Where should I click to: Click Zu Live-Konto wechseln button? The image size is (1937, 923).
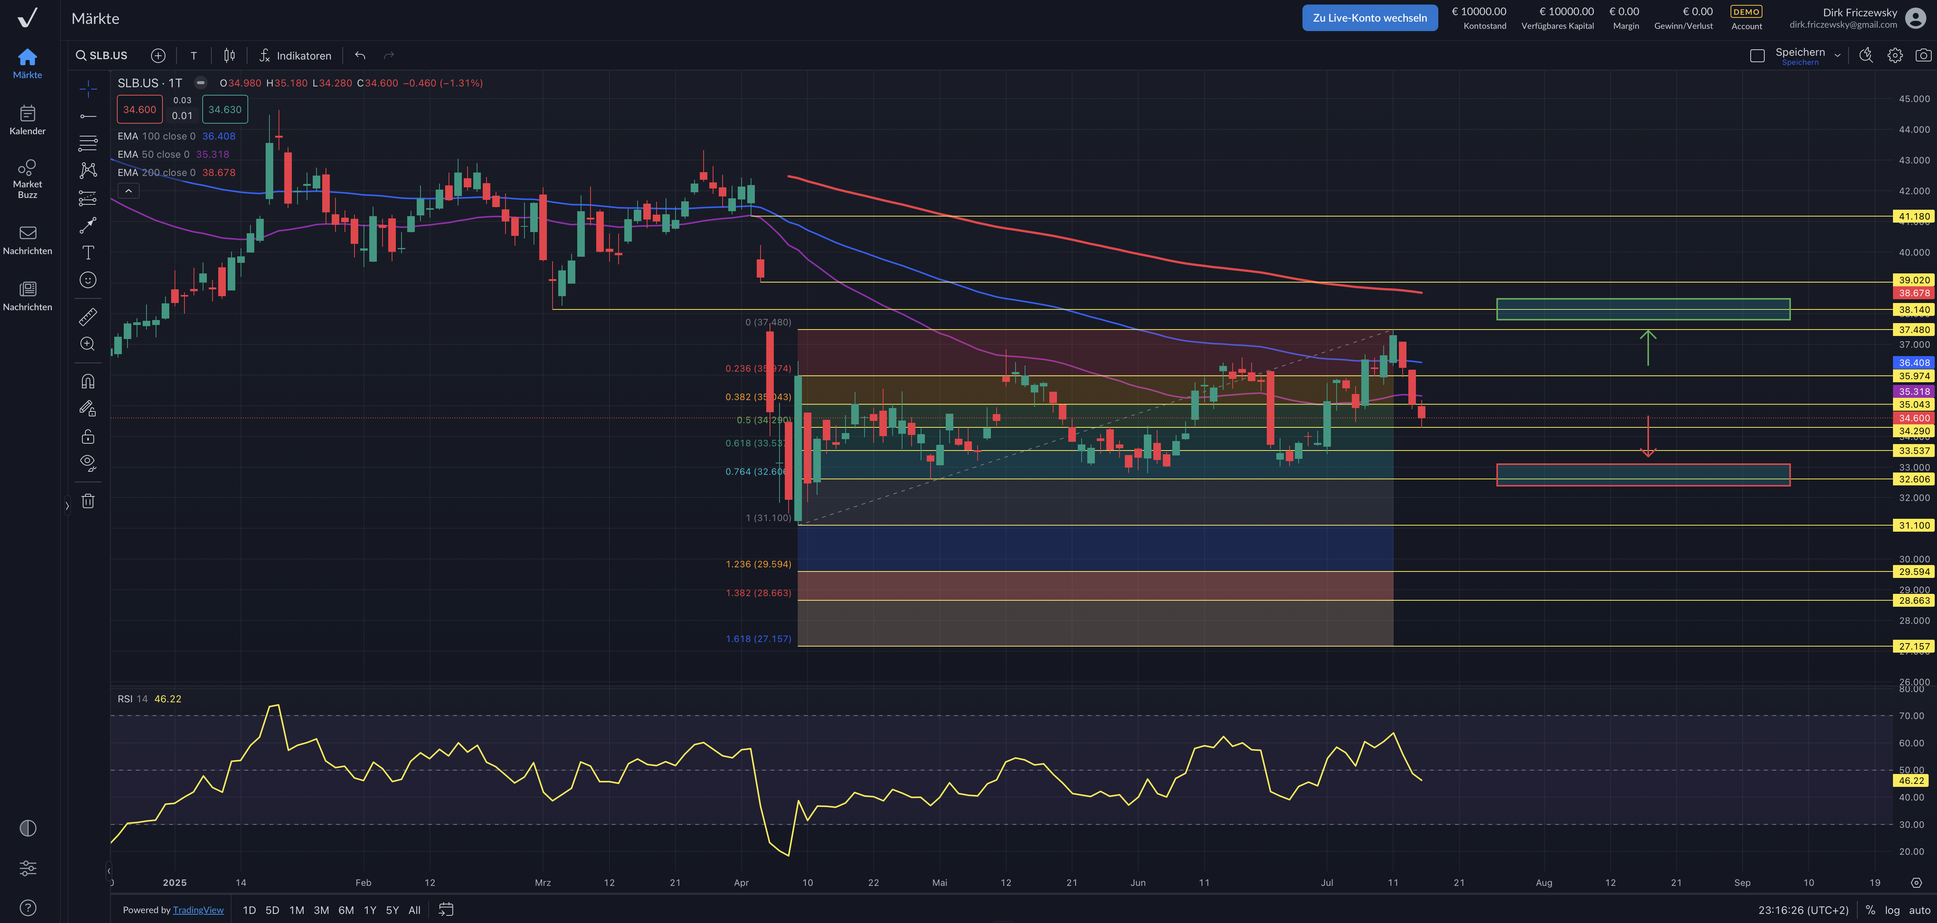tap(1369, 18)
